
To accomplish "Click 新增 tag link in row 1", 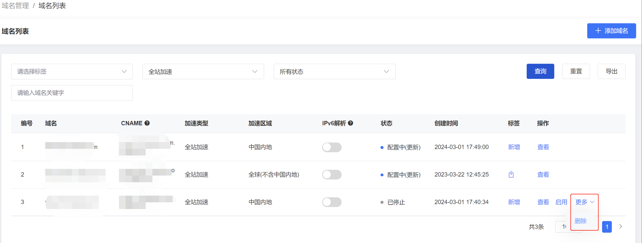I will click(x=514, y=147).
